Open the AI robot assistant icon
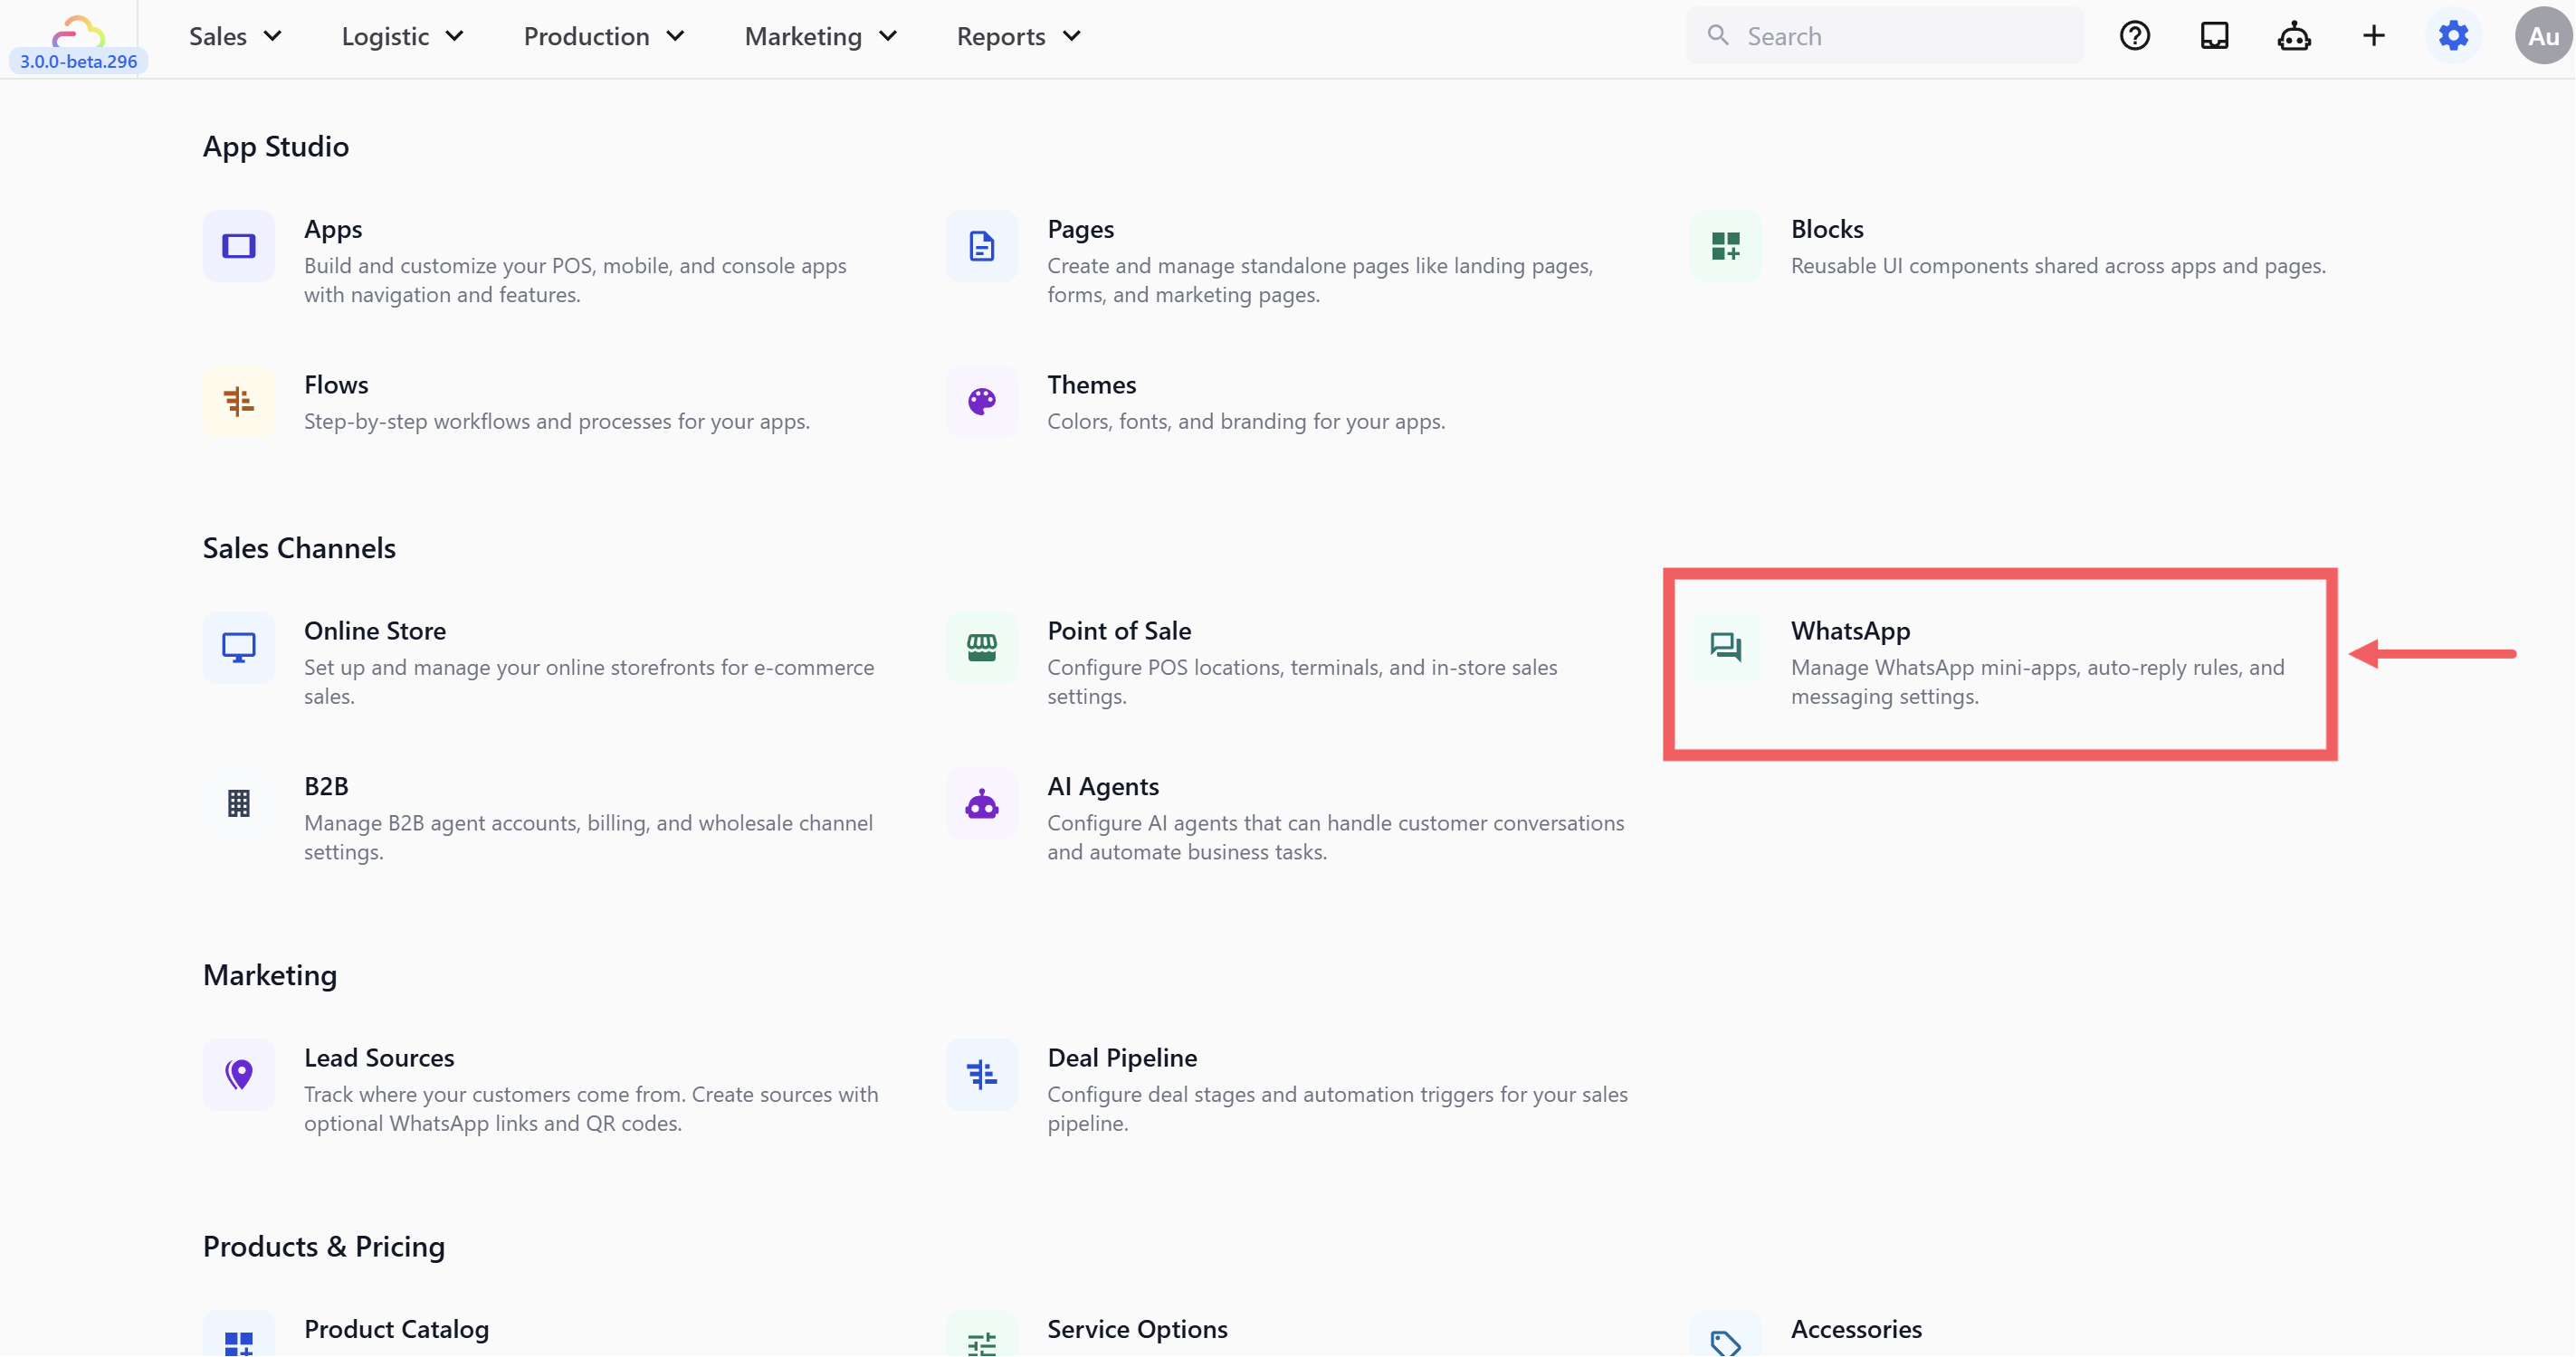2576x1357 pixels. (x=2294, y=36)
